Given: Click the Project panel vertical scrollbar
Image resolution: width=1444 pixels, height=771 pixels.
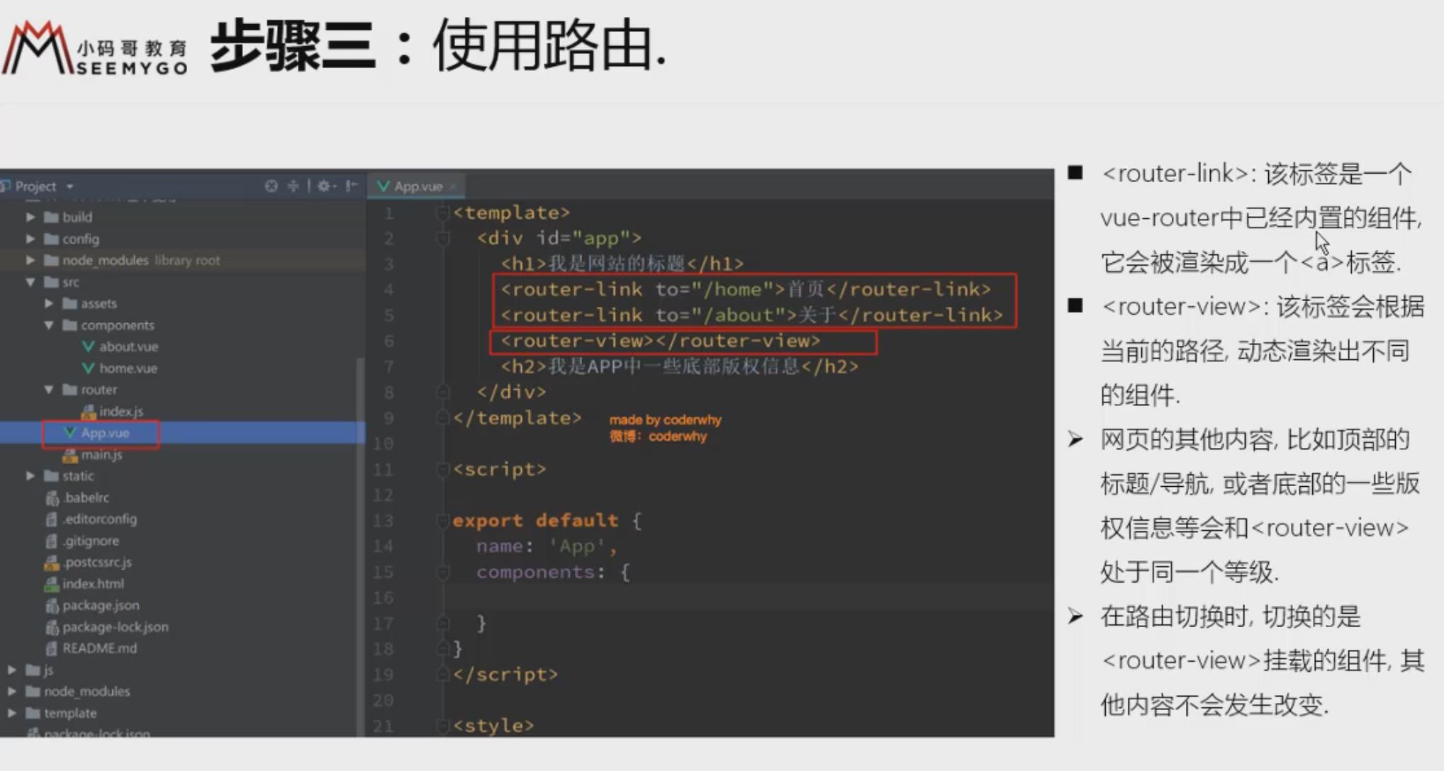Looking at the screenshot, I should pyautogui.click(x=360, y=546).
